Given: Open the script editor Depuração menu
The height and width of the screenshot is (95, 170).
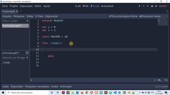Looking at the screenshot, I should tap(51, 16).
